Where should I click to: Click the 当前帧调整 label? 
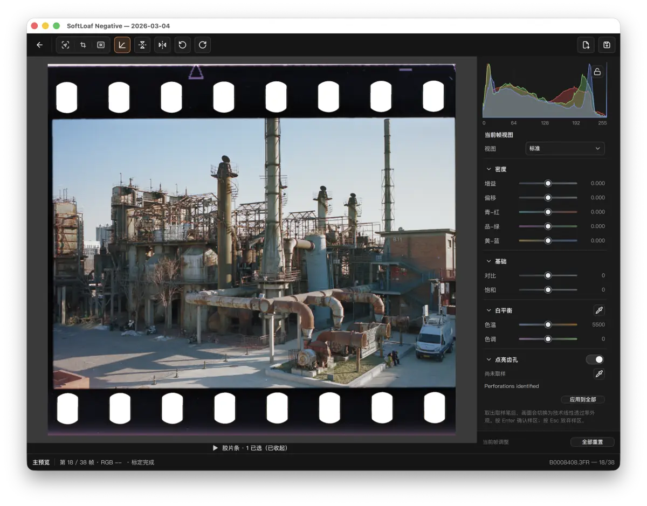pos(495,442)
